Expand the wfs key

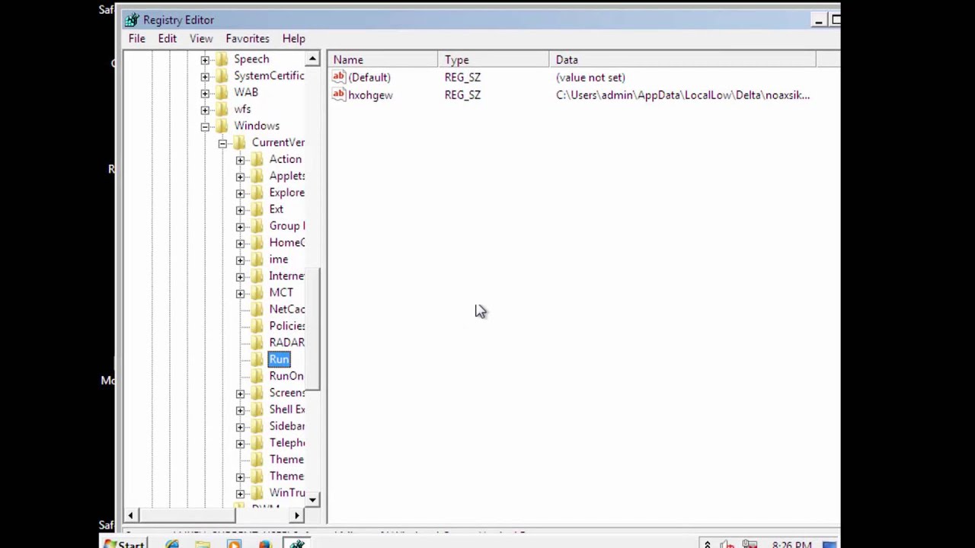point(205,110)
